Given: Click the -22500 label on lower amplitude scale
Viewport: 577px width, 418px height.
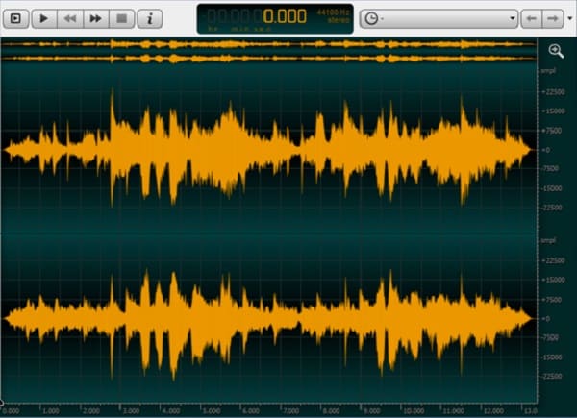Looking at the screenshot, I should [553, 376].
